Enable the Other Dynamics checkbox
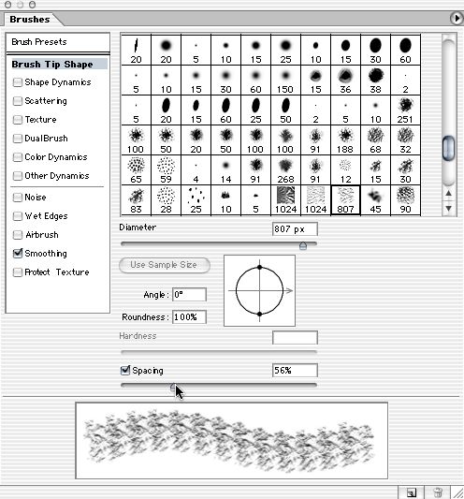This screenshot has width=464, height=499. [17, 176]
